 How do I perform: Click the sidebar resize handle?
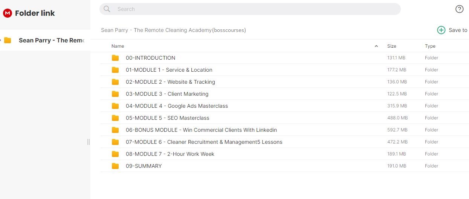89,142
